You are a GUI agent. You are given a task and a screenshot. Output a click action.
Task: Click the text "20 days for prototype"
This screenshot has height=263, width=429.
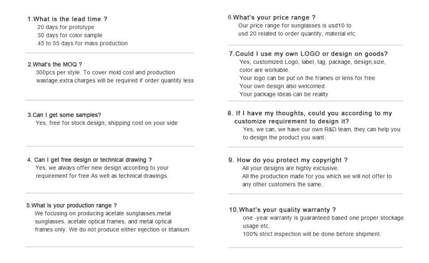[x=65, y=27]
